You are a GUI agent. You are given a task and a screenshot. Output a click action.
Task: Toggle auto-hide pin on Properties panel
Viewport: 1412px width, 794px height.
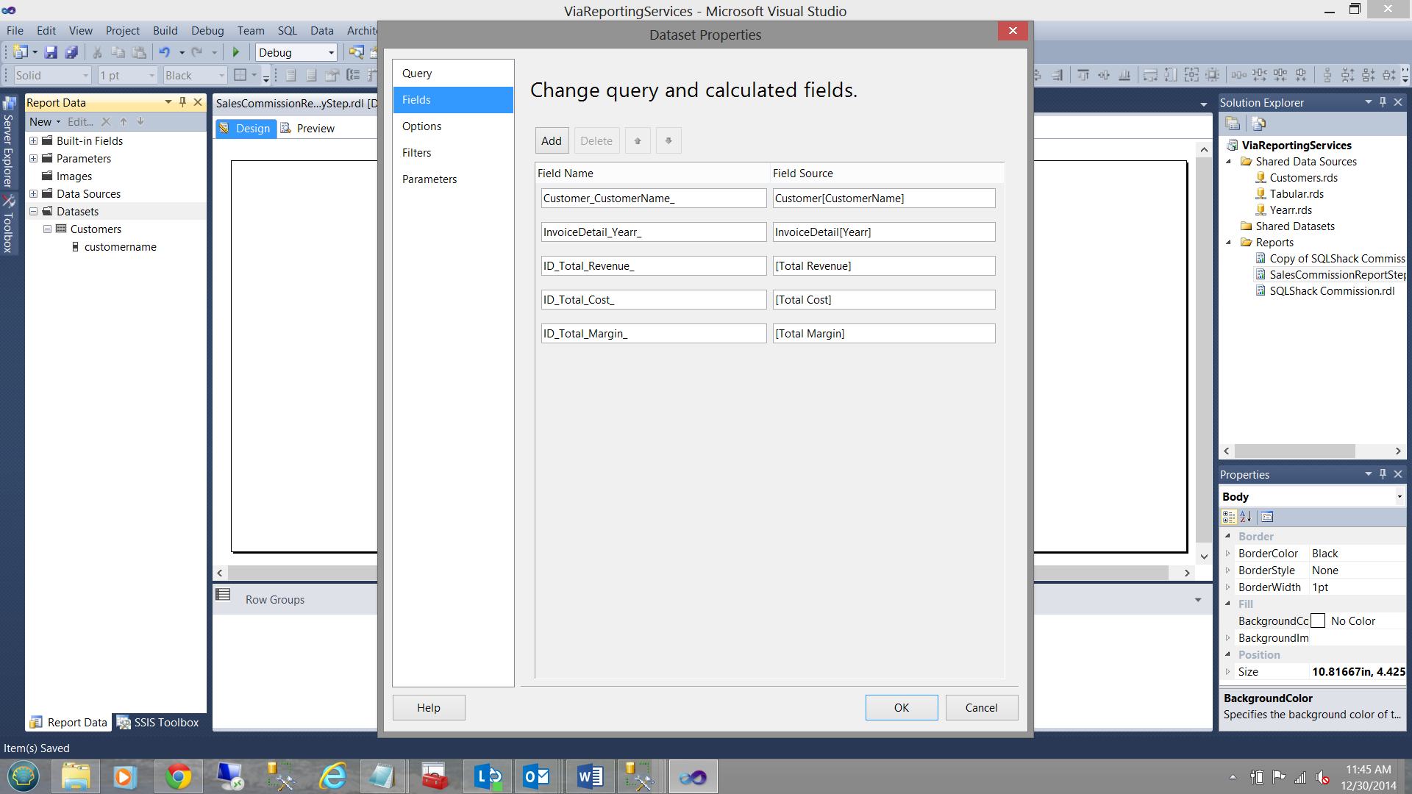(x=1383, y=474)
